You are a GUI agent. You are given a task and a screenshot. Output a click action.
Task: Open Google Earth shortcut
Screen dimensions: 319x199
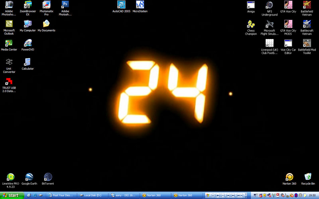coord(29,179)
